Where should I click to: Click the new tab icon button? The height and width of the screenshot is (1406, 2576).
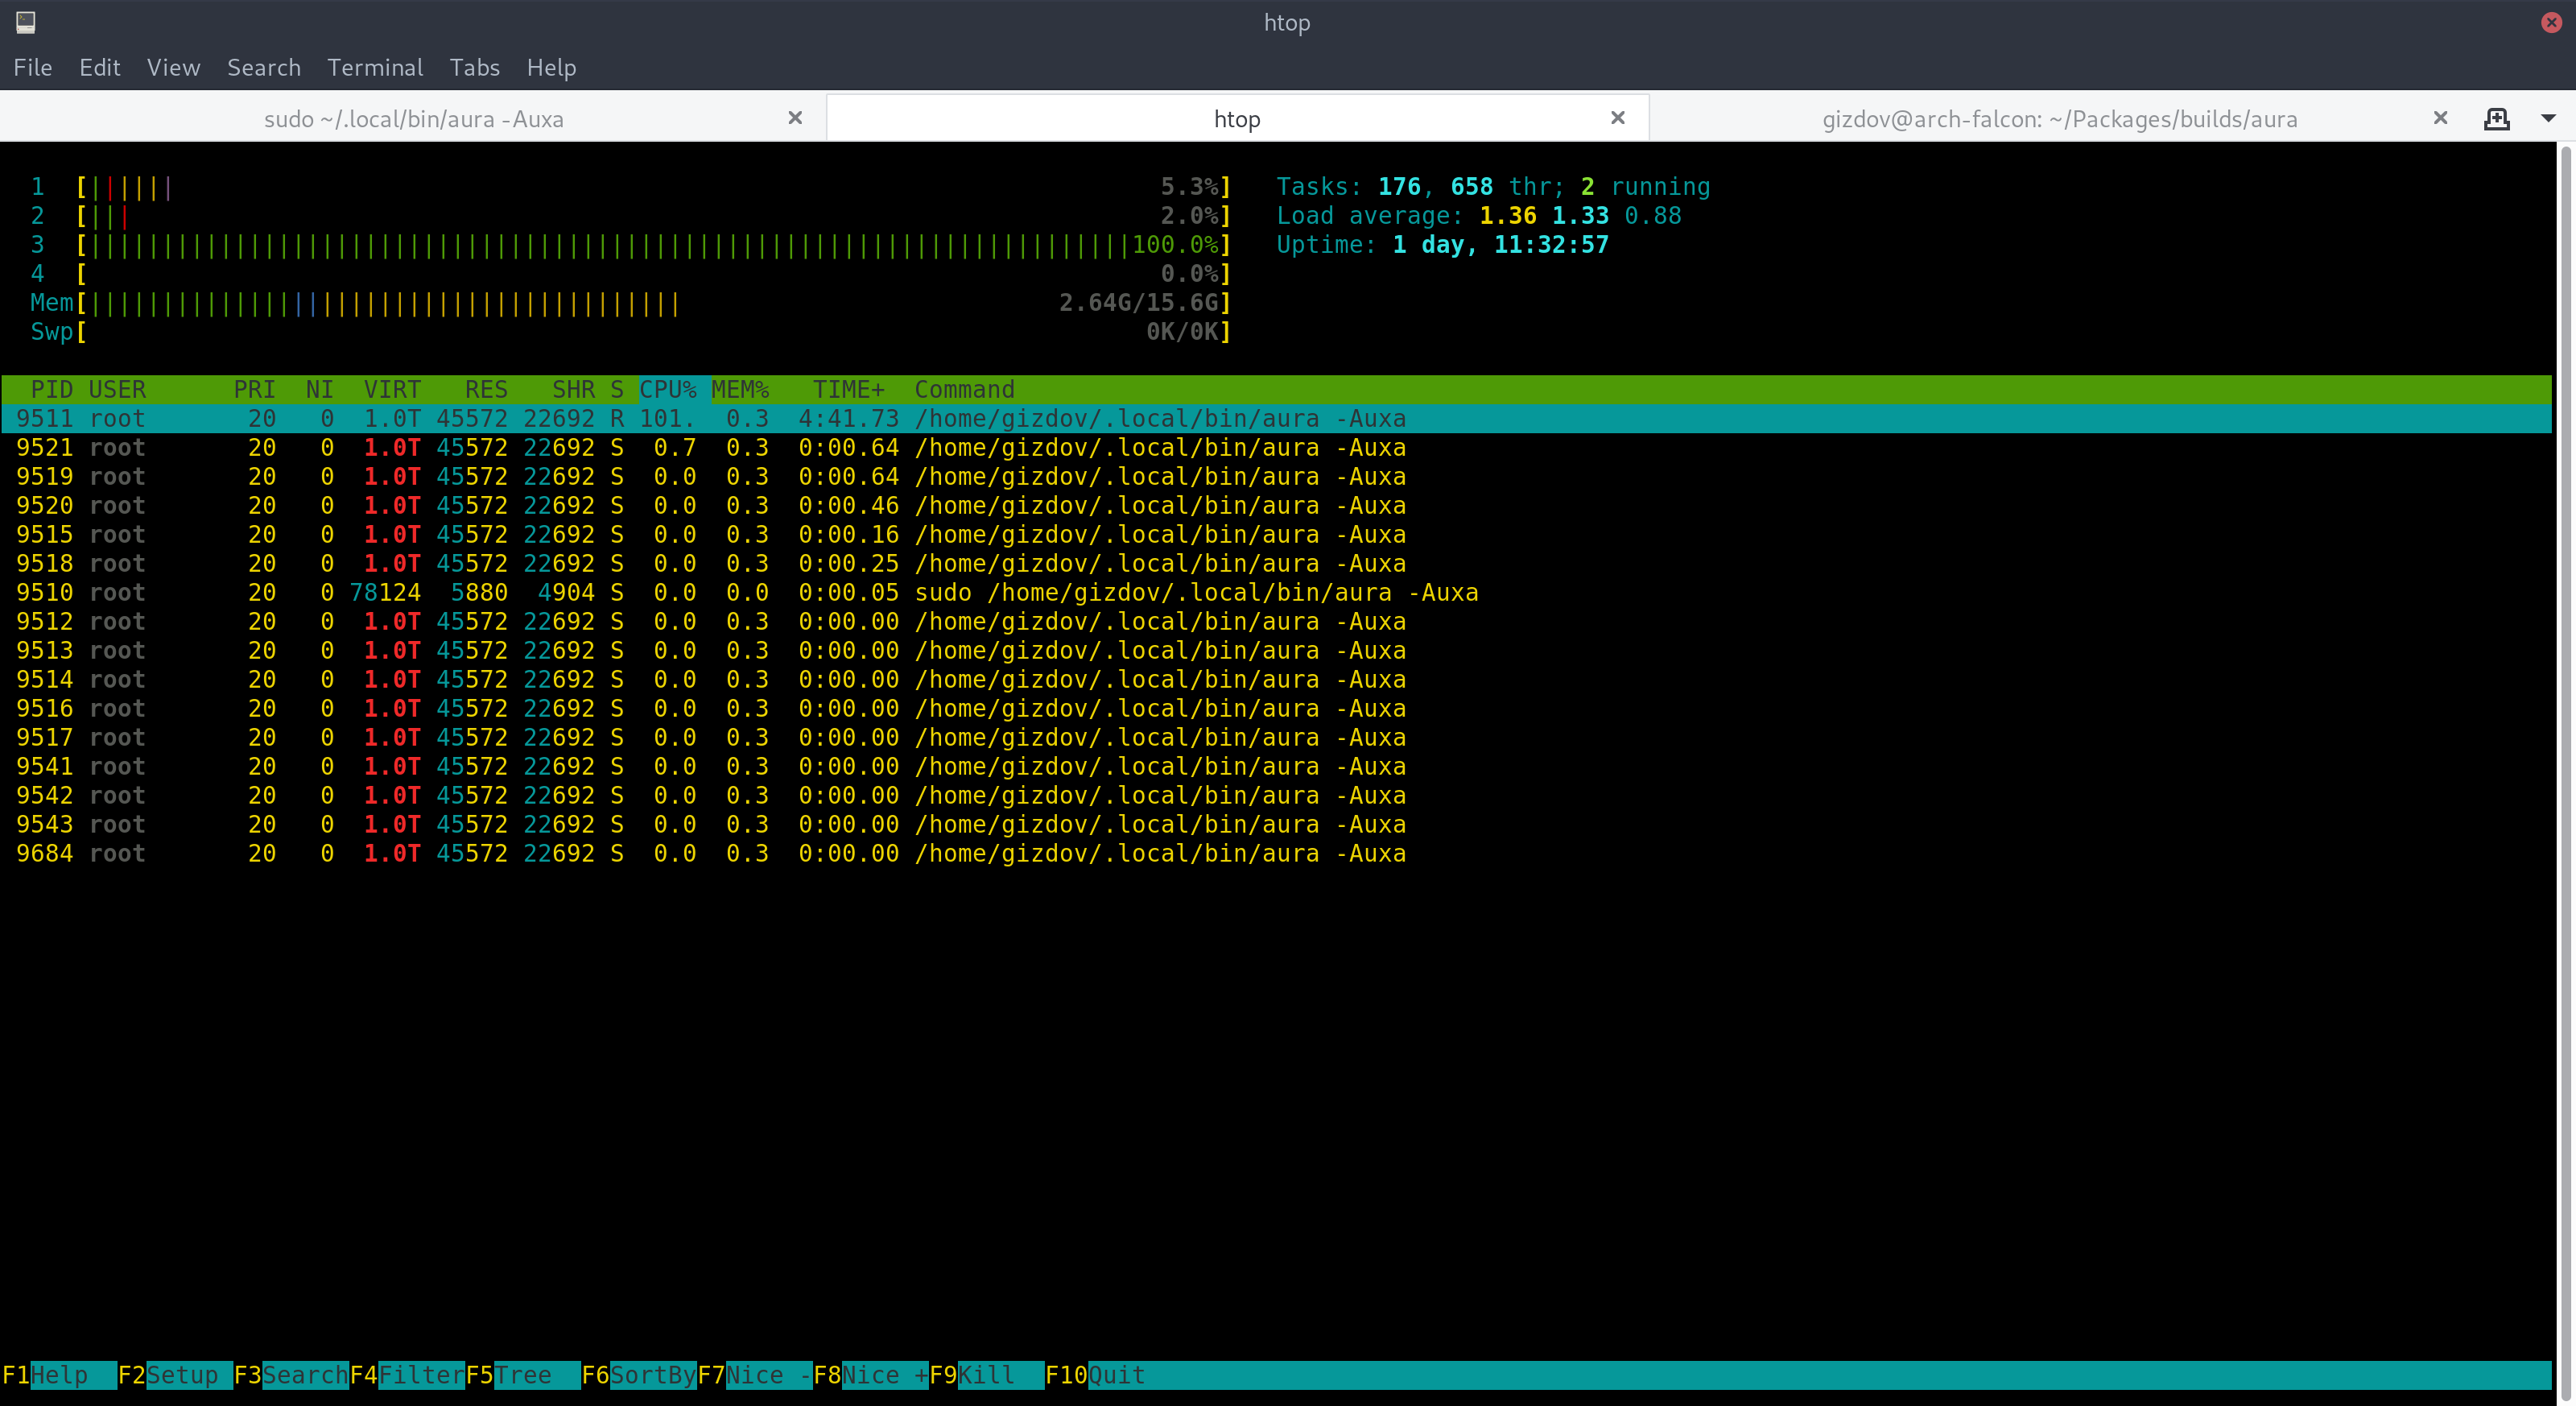(2496, 119)
